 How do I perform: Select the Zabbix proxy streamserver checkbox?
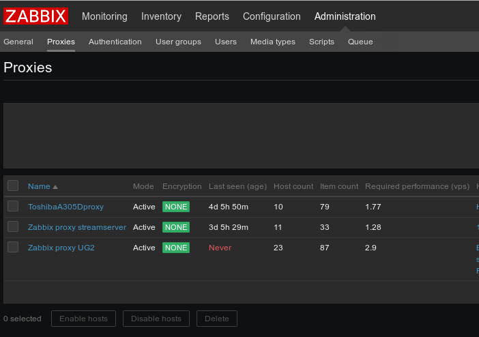pyautogui.click(x=13, y=226)
